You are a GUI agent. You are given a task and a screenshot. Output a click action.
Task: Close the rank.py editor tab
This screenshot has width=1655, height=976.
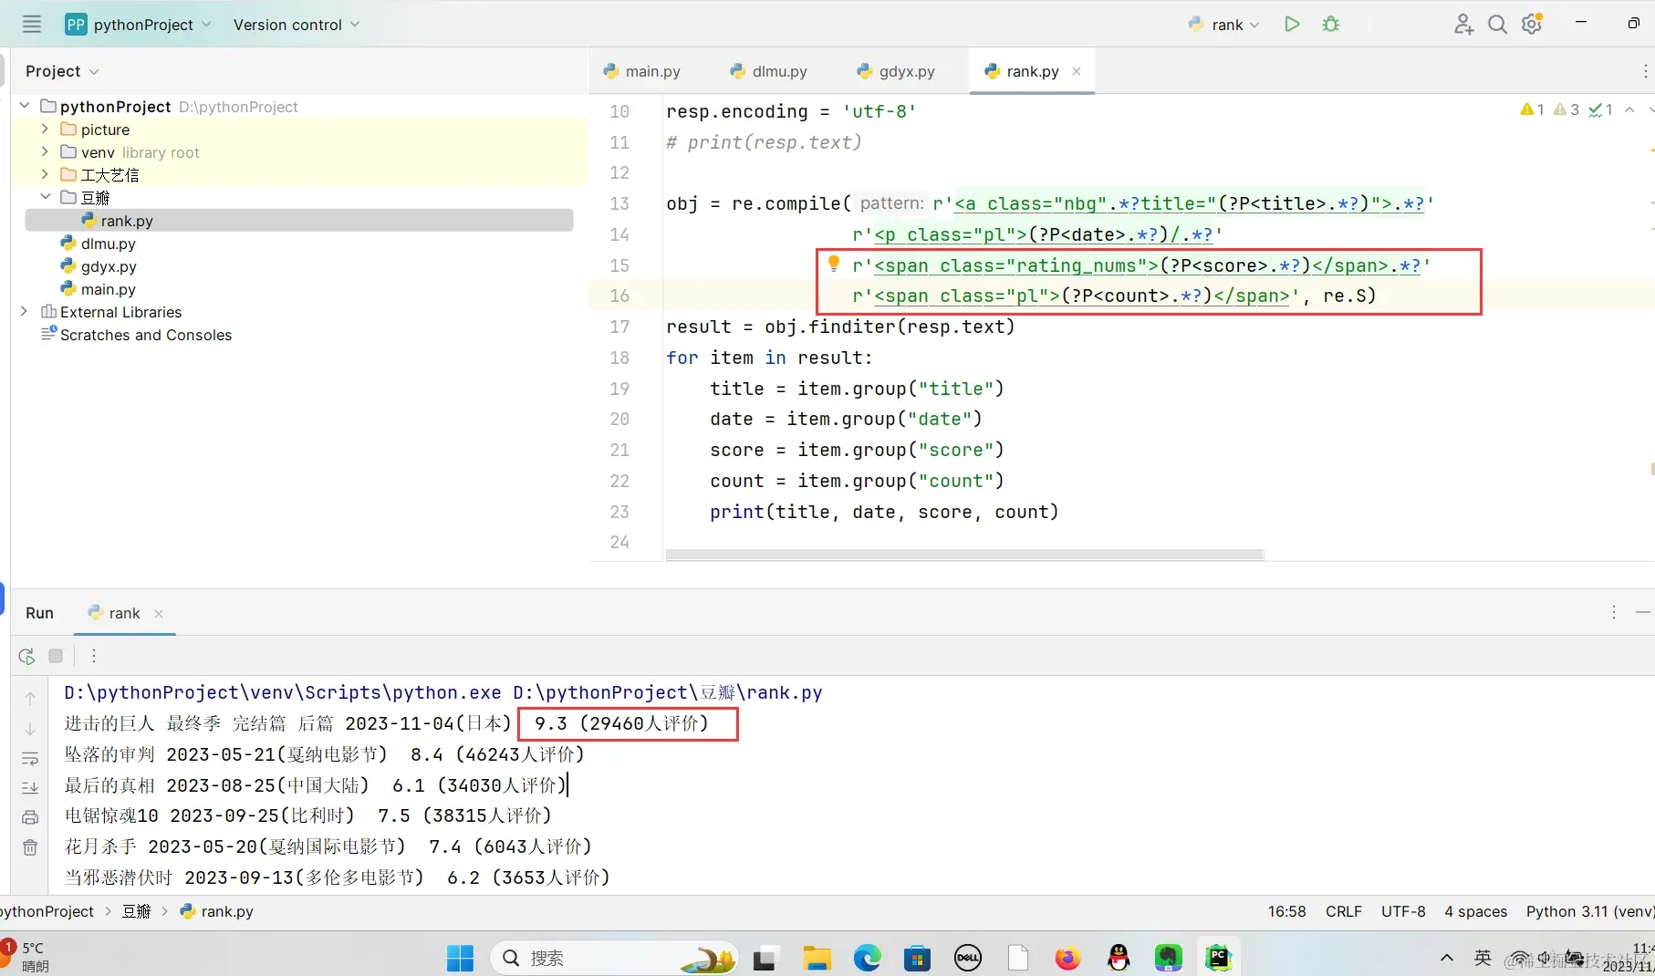click(1077, 71)
